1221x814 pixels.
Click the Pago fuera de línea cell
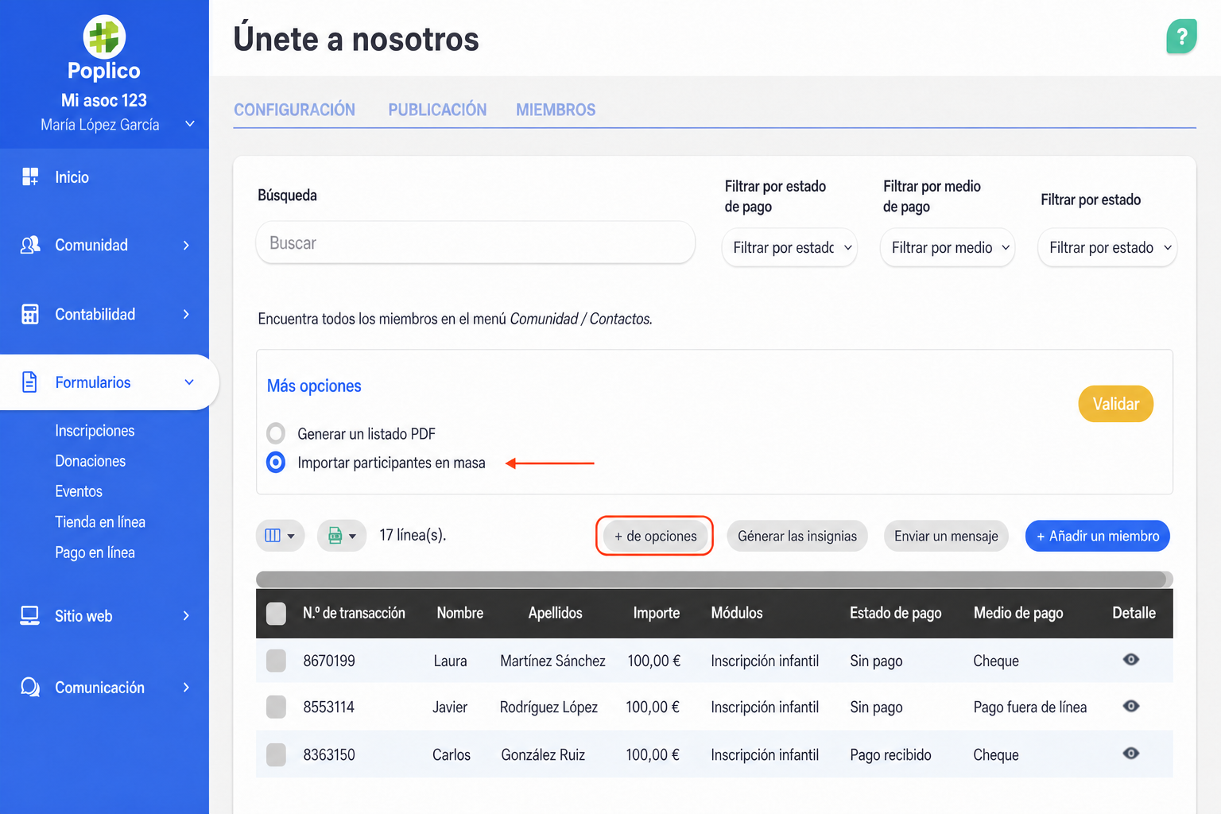click(x=1029, y=707)
